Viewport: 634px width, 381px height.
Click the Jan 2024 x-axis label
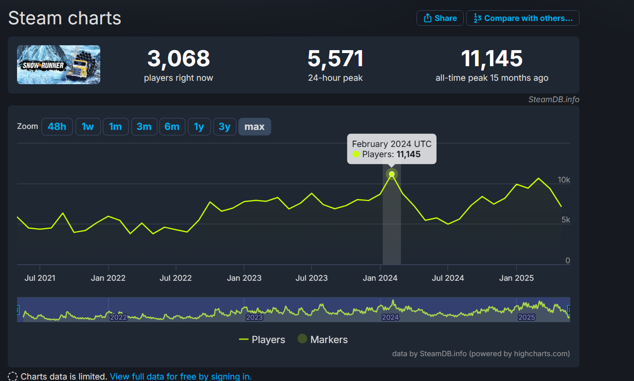(380, 278)
